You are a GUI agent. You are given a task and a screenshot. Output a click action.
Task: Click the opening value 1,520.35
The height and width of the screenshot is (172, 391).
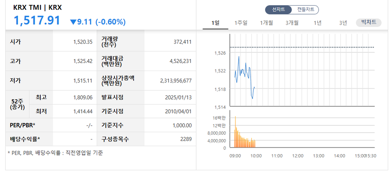pyautogui.click(x=83, y=42)
